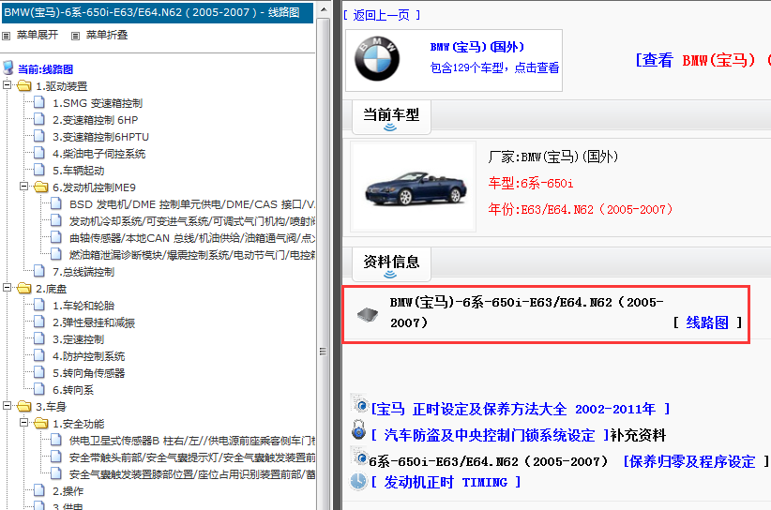This screenshot has width=771, height=510.
Task: Click the folder icon of 2.底盘
Action: tap(23, 289)
